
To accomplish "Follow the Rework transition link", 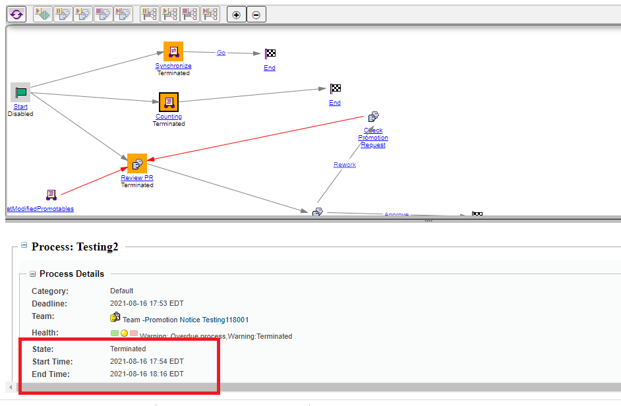I will click(x=345, y=164).
